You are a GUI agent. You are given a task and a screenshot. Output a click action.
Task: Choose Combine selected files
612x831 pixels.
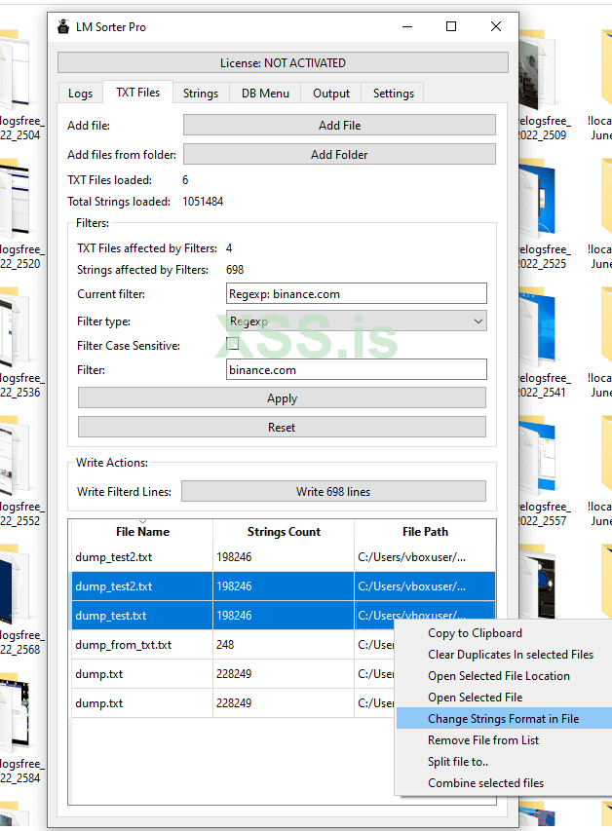point(504,782)
